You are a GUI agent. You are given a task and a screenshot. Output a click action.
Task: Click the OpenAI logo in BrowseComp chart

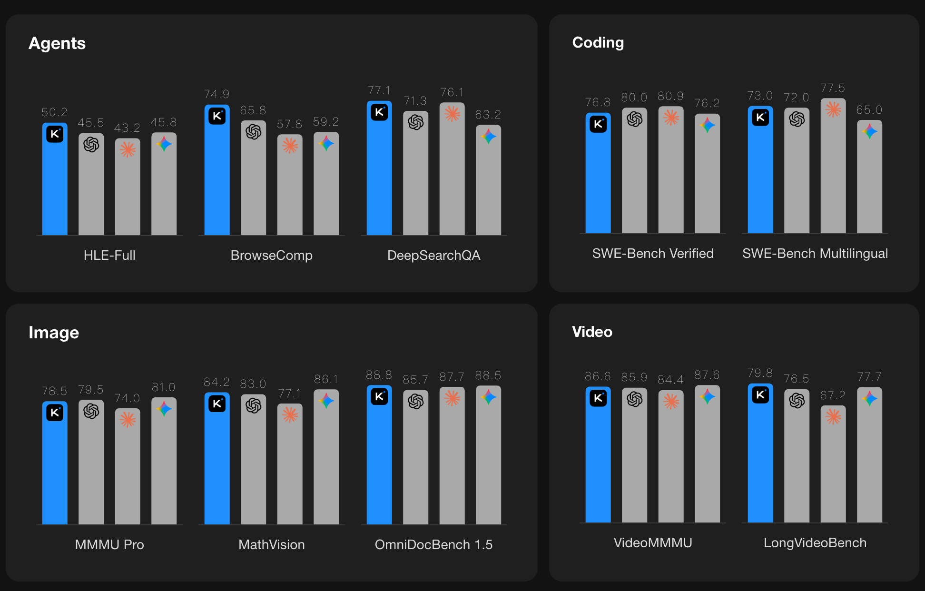point(254,131)
